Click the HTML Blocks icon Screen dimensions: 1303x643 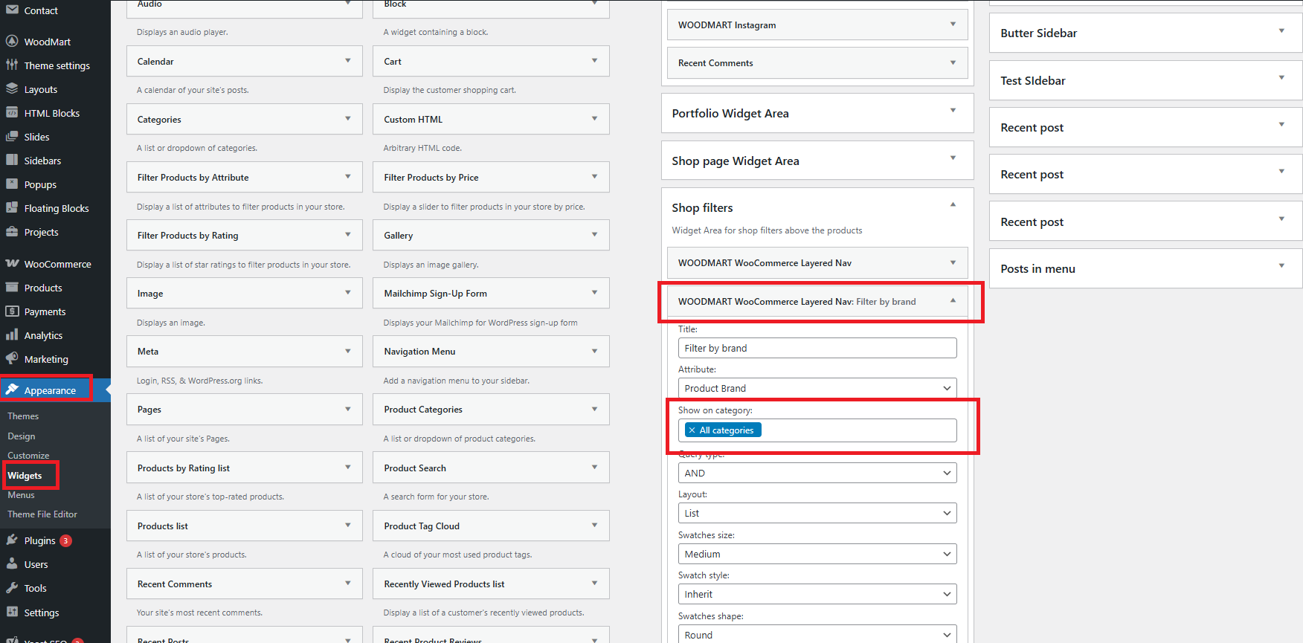coord(12,112)
